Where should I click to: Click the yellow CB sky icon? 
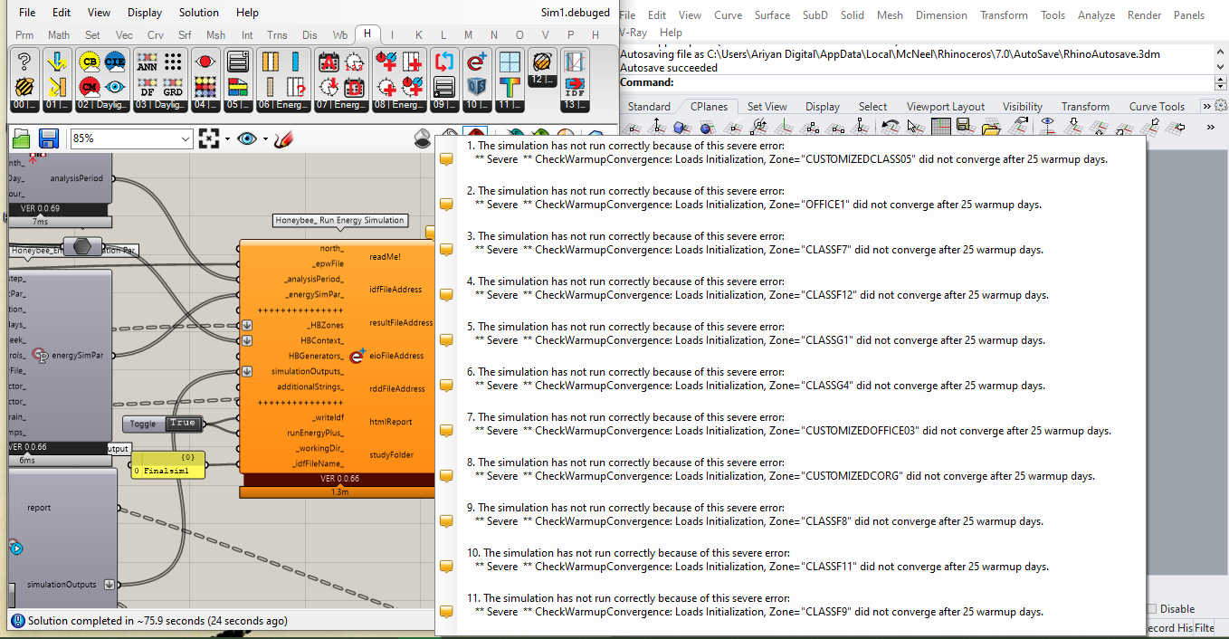pos(89,62)
